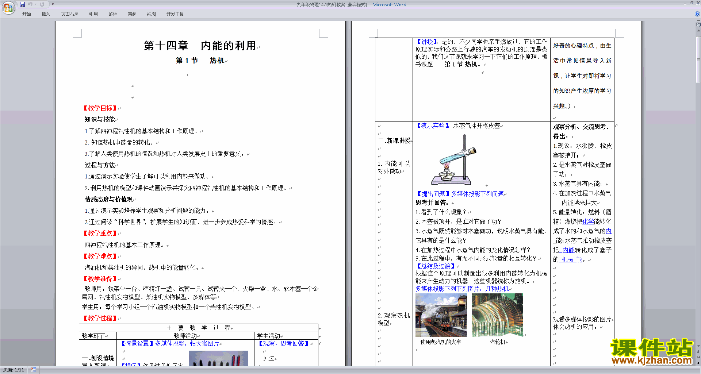
Task: Save the document with the floppy icon
Action: point(22,4)
